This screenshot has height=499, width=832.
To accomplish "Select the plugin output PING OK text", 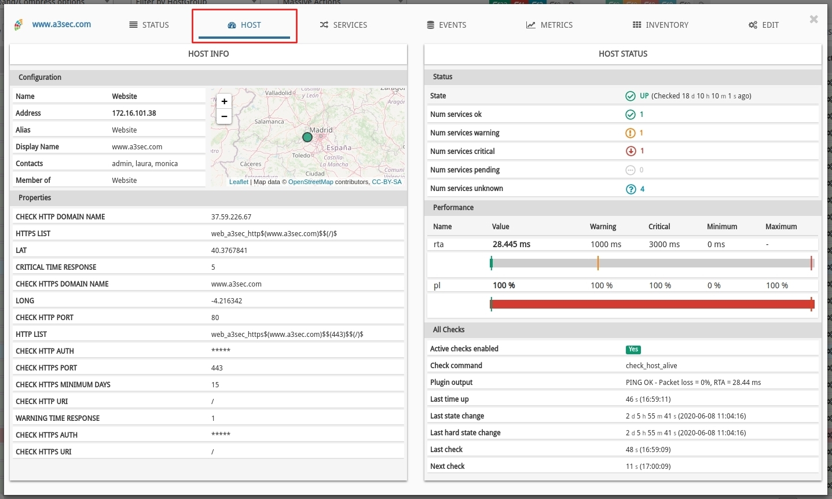I will [x=693, y=383].
